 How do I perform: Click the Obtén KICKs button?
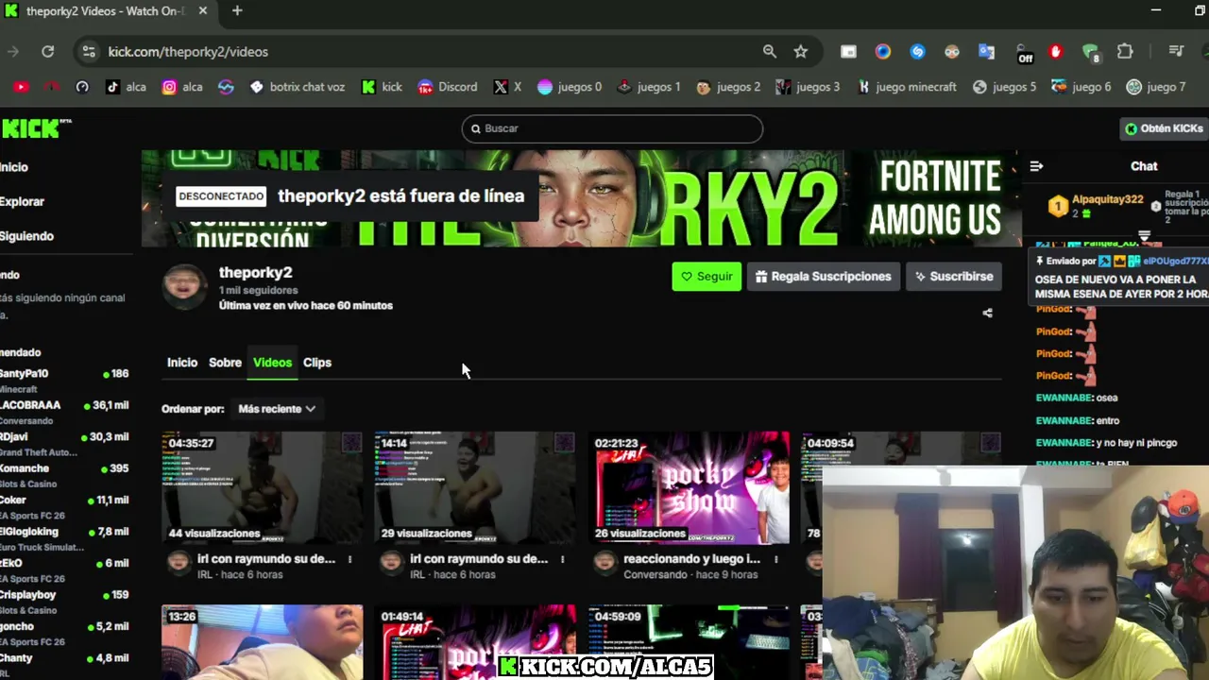(x=1164, y=128)
